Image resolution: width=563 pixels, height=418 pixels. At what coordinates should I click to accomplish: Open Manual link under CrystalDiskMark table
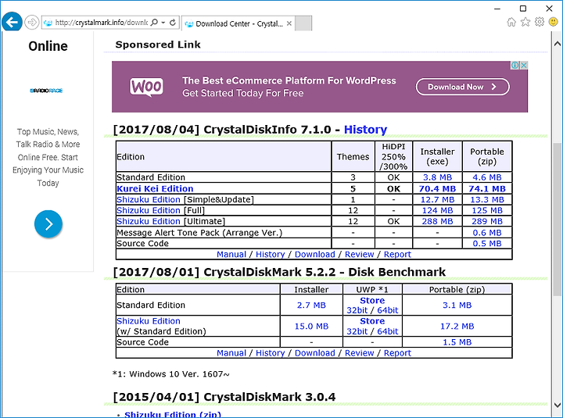pos(231,353)
